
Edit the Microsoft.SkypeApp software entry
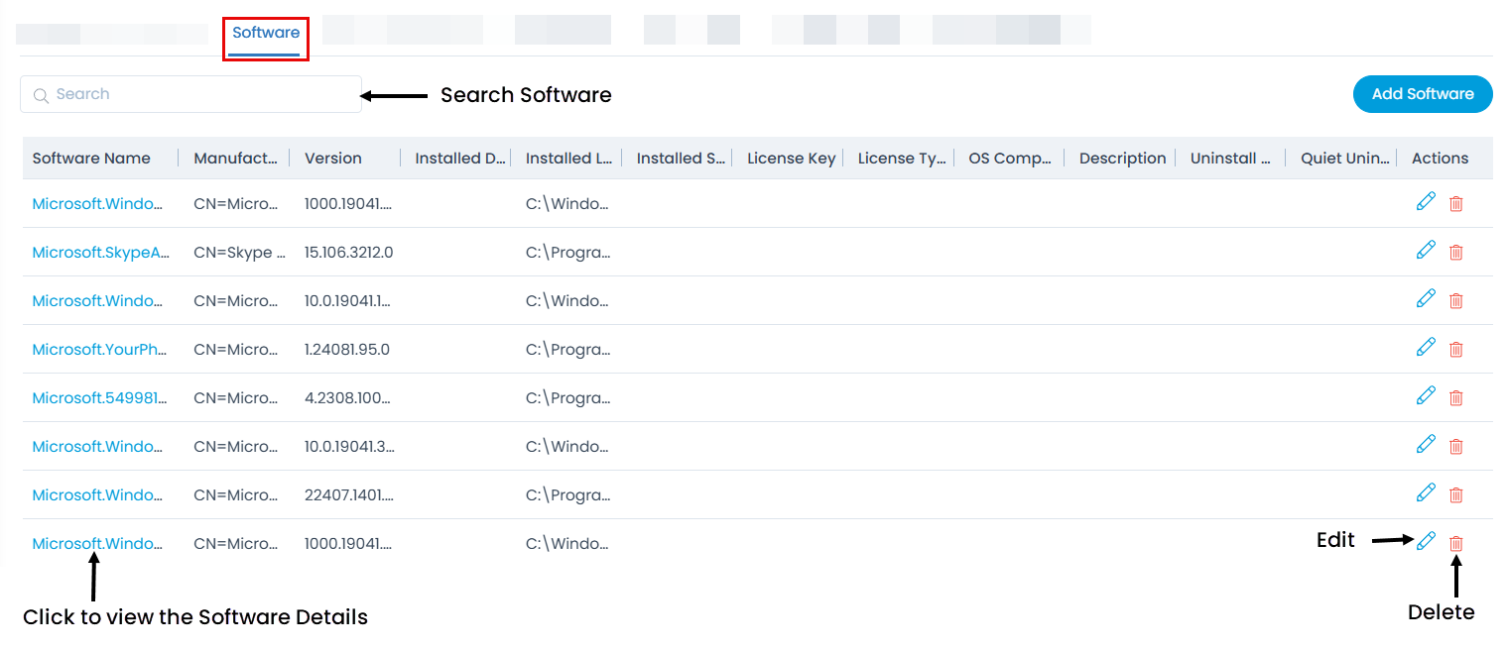(x=1426, y=252)
